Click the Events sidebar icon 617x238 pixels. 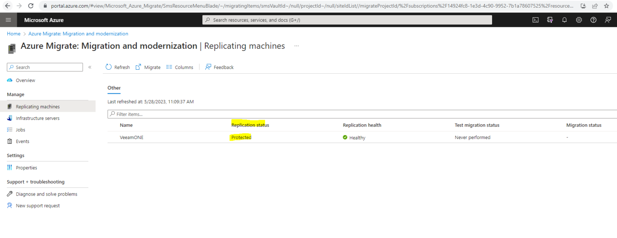[x=10, y=141]
